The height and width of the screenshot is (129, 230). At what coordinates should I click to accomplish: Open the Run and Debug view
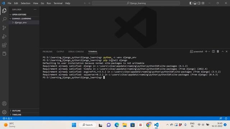click(x=4, y=37)
